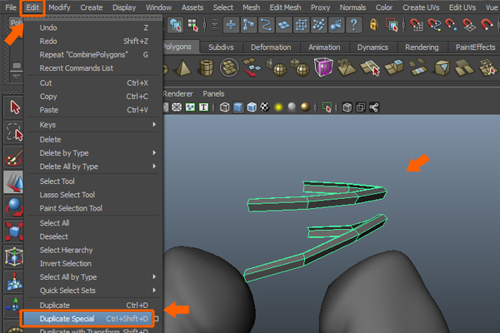Choose Repeat "CombinePolygons" entry

click(x=93, y=55)
